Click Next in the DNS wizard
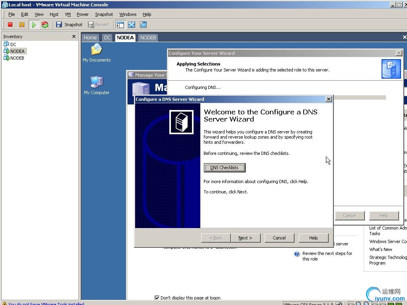The width and height of the screenshot is (407, 305). [245, 238]
